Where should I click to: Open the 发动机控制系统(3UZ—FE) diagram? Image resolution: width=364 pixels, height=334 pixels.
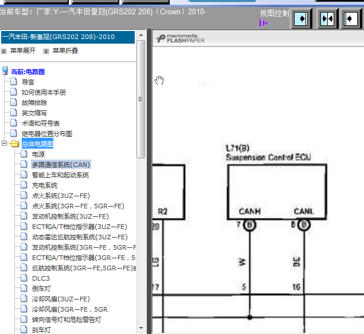(x=71, y=216)
